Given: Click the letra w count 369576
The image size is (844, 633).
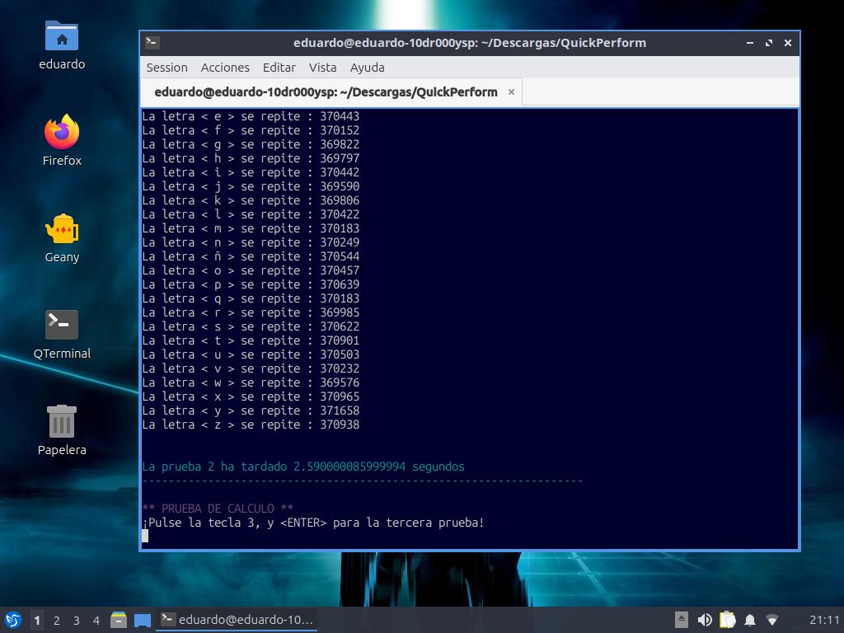Looking at the screenshot, I should click(x=340, y=382).
